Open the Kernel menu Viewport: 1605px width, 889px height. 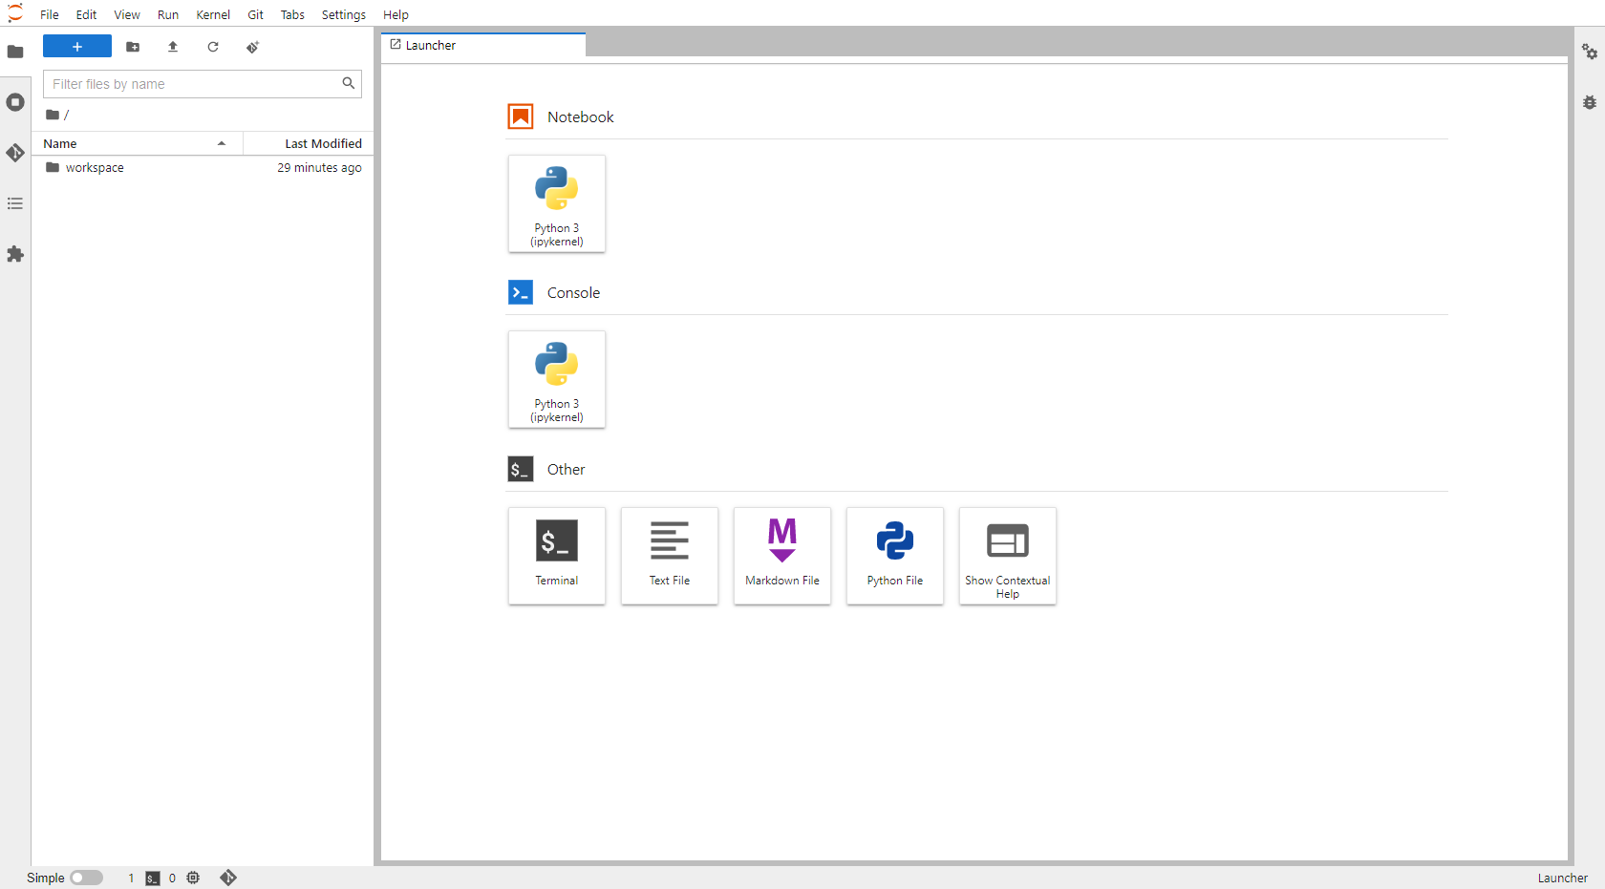tap(213, 14)
